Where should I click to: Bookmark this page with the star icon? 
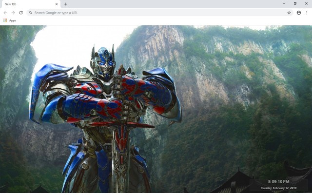tap(289, 13)
